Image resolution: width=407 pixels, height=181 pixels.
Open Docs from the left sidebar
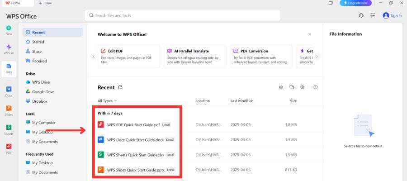(x=9, y=92)
